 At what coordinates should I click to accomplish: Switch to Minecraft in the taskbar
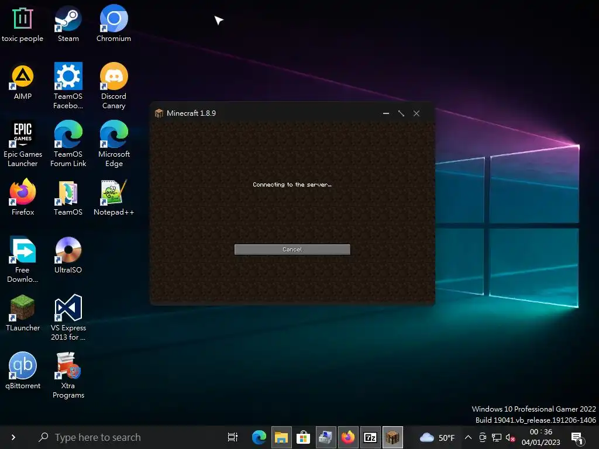(x=393, y=437)
